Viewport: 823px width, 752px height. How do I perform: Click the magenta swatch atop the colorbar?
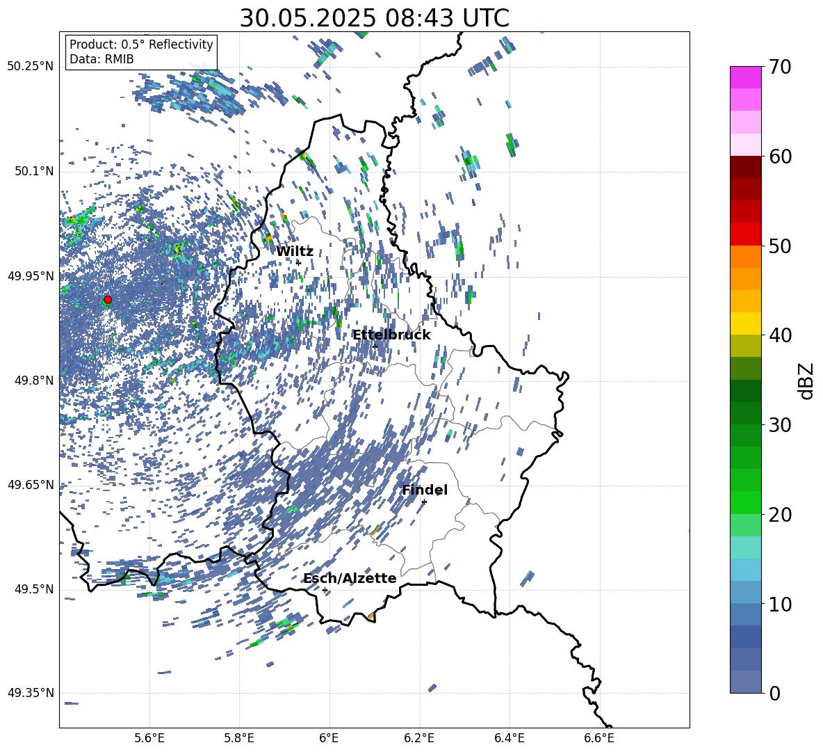(x=745, y=77)
